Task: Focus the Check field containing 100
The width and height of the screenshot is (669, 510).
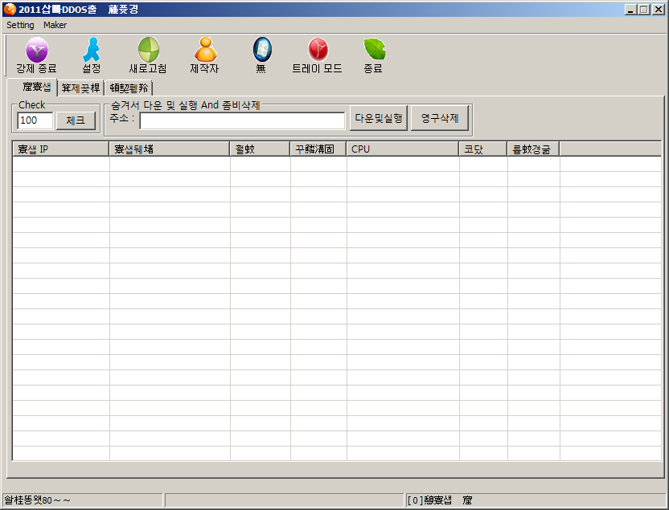Action: tap(35, 120)
